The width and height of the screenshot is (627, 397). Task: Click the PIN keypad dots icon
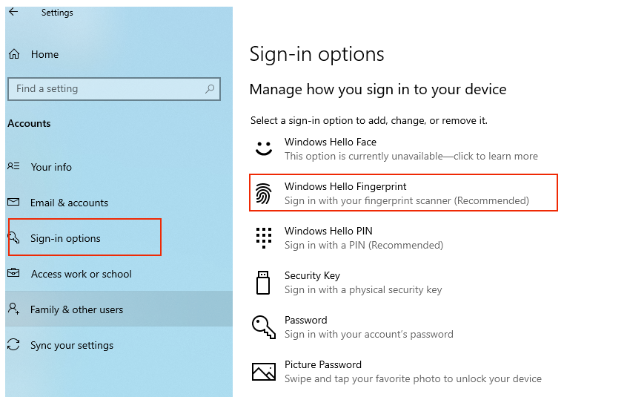tap(264, 237)
